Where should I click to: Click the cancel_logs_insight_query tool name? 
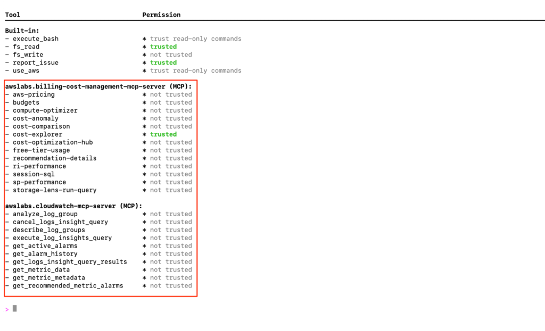coord(61,222)
